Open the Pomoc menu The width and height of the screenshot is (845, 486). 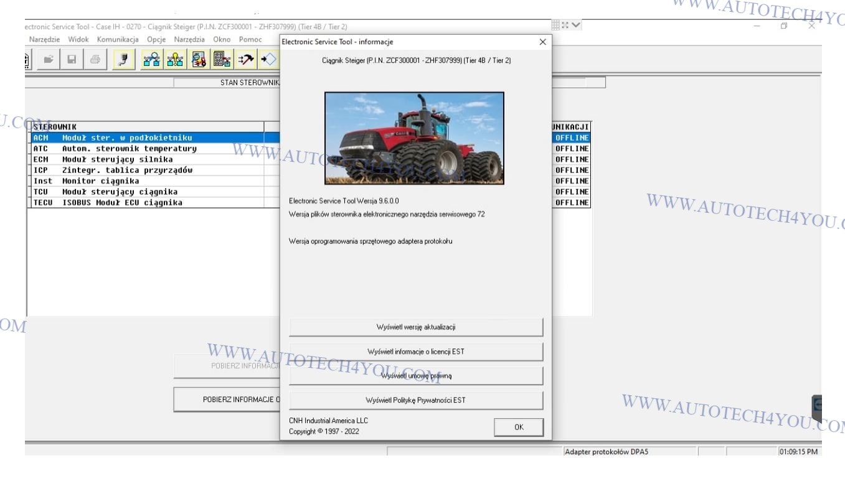coord(250,39)
